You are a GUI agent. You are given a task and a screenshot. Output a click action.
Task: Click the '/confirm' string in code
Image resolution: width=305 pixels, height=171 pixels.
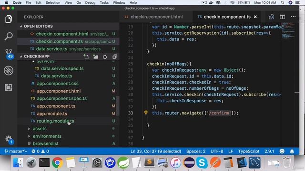pyautogui.click(x=220, y=113)
